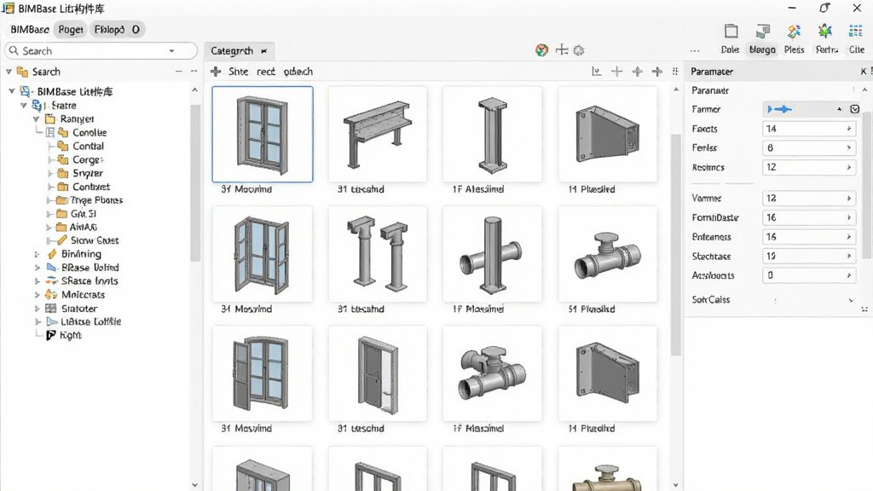Viewport: 873px width, 491px height.
Task: Click the Stechtace value field
Action: point(808,256)
